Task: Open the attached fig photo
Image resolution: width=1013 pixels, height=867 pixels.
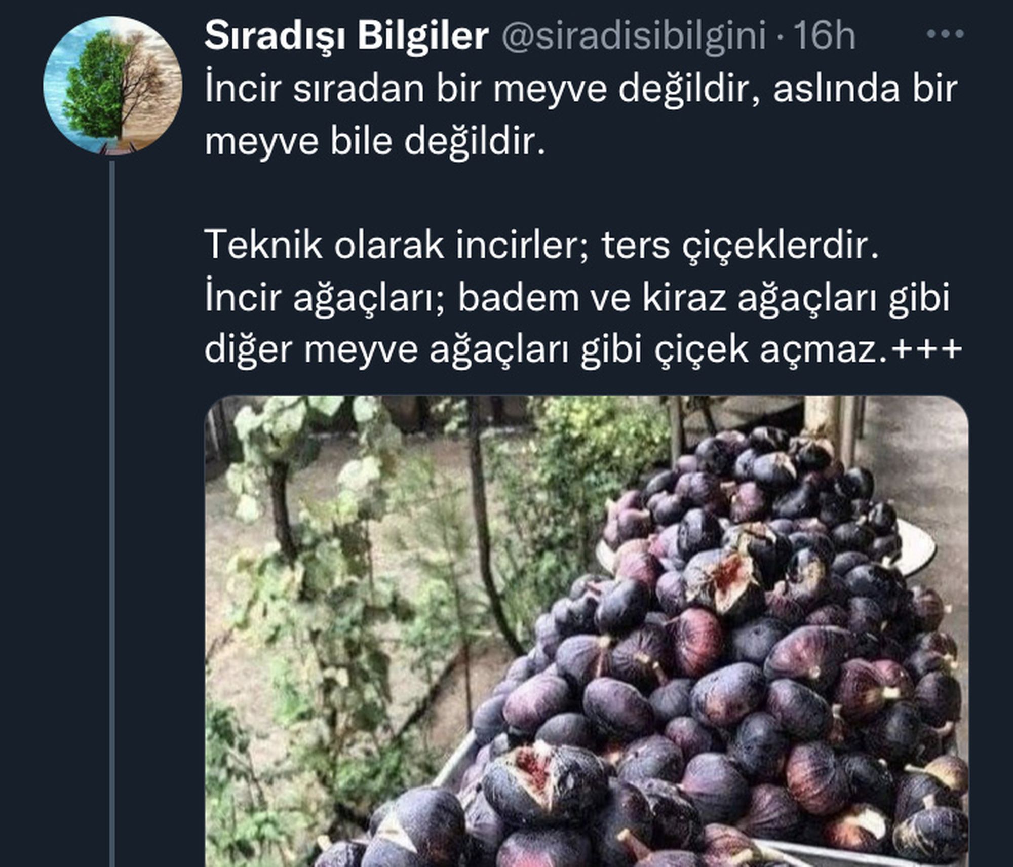Action: tap(587, 630)
